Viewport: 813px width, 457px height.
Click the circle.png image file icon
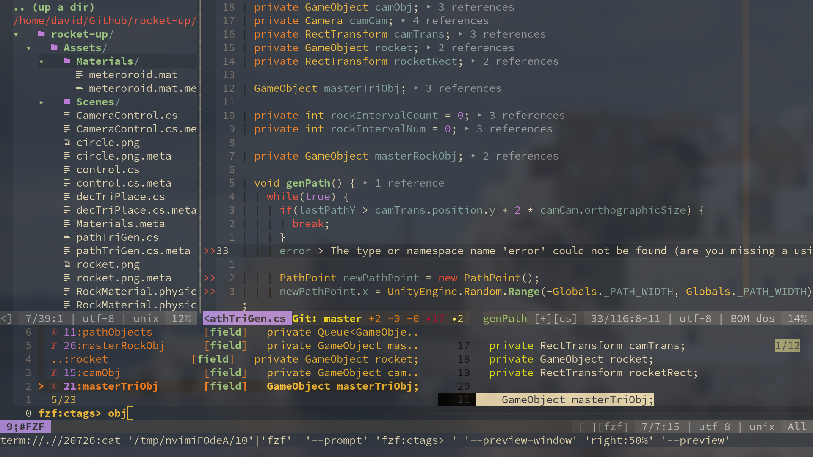click(66, 143)
